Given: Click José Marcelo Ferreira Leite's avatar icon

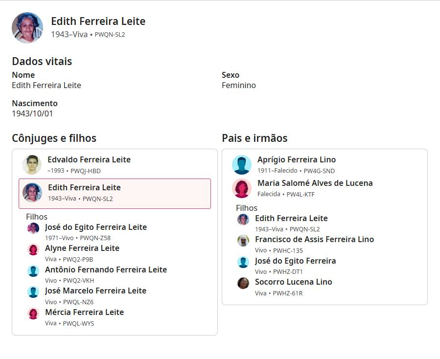Looking at the screenshot, I should (x=33, y=292).
